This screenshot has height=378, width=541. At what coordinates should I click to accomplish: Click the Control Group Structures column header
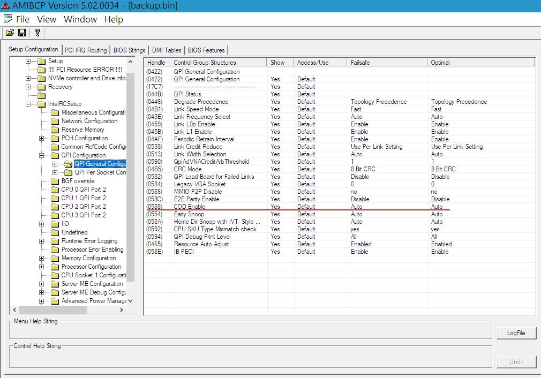pyautogui.click(x=219, y=63)
